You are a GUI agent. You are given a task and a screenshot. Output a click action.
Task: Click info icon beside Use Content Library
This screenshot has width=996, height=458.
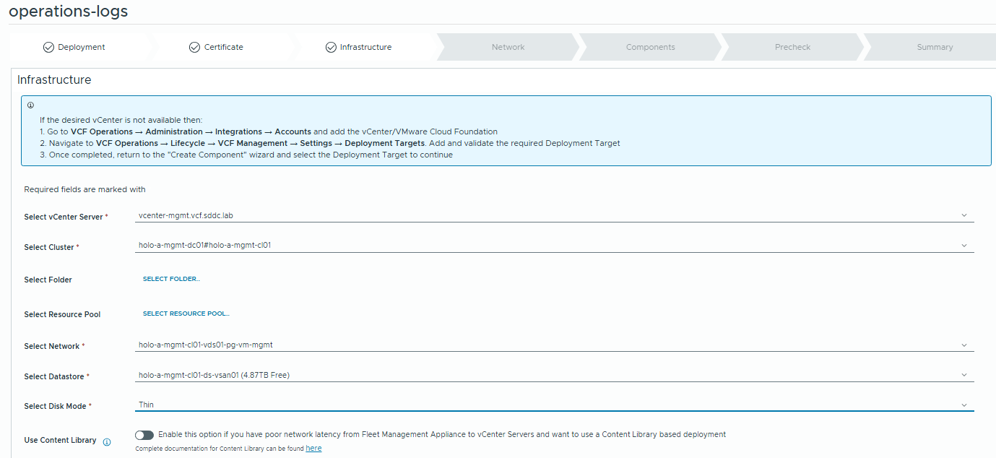click(x=107, y=442)
